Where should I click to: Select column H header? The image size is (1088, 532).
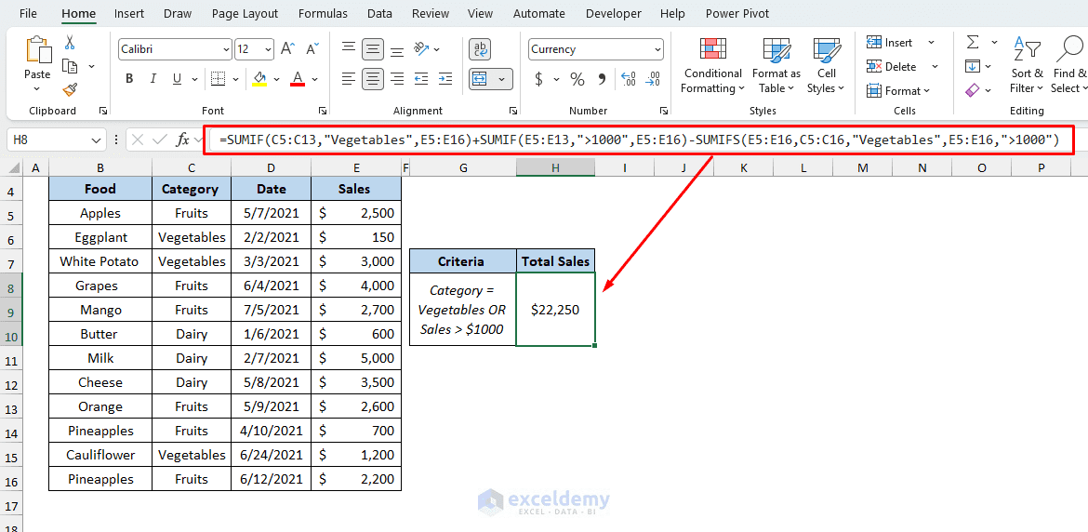[x=555, y=167]
